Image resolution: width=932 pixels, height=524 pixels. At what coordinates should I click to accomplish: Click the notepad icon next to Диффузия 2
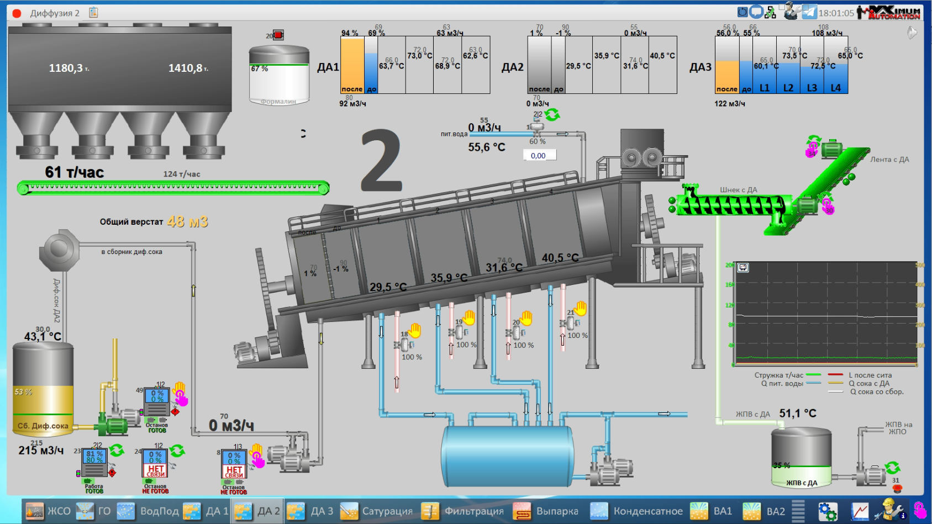pyautogui.click(x=93, y=12)
